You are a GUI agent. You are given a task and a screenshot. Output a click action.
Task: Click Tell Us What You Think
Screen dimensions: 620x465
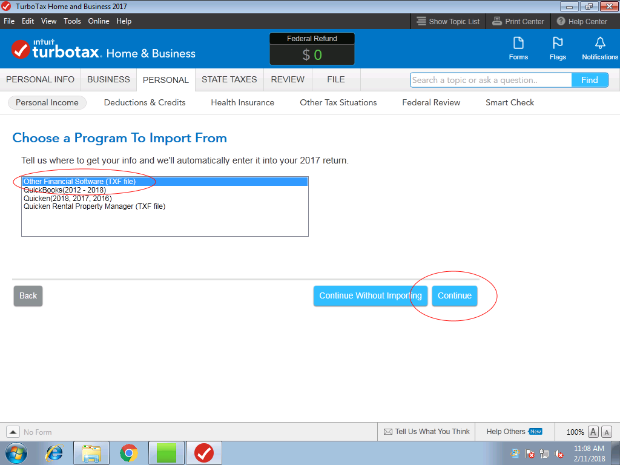(427, 432)
